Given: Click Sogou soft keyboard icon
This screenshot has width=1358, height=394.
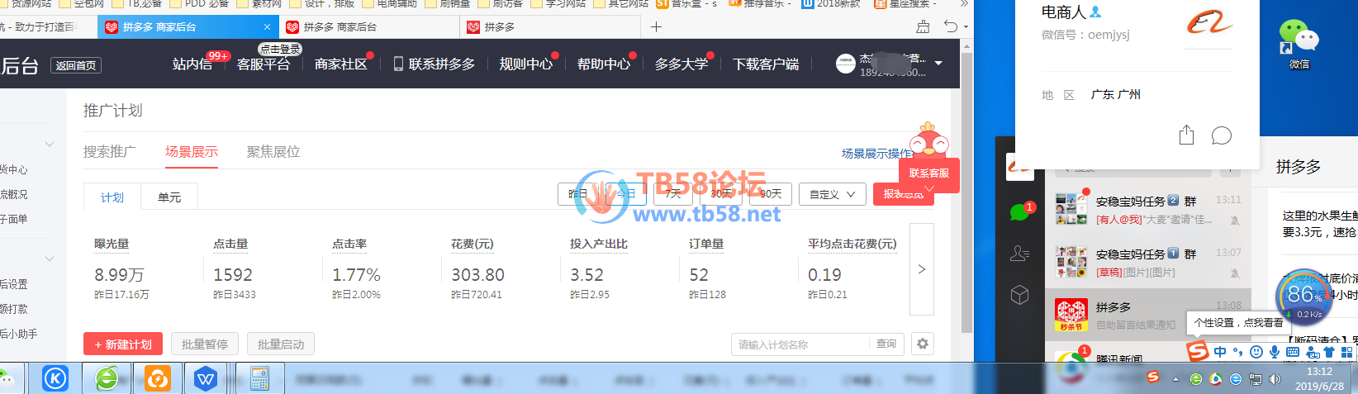Looking at the screenshot, I should point(1293,352).
